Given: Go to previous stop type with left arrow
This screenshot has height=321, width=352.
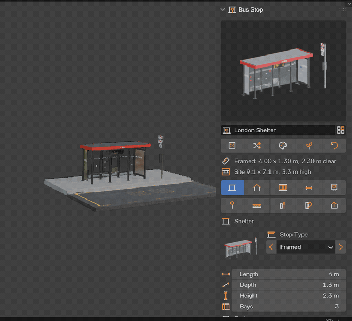Looking at the screenshot, I should [271, 247].
